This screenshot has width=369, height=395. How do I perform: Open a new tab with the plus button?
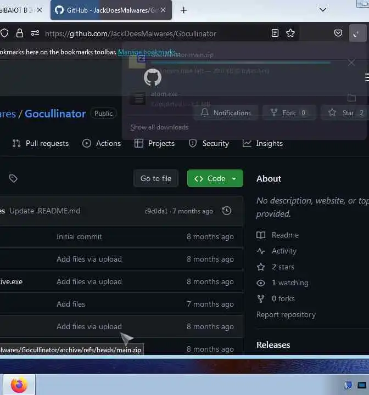[x=183, y=10]
